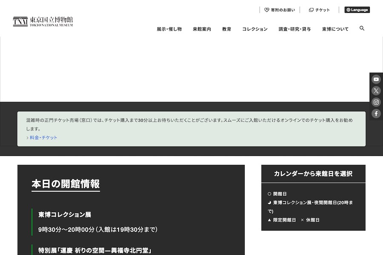Open the X (Twitter) social icon
The width and height of the screenshot is (383, 255).
tap(376, 91)
